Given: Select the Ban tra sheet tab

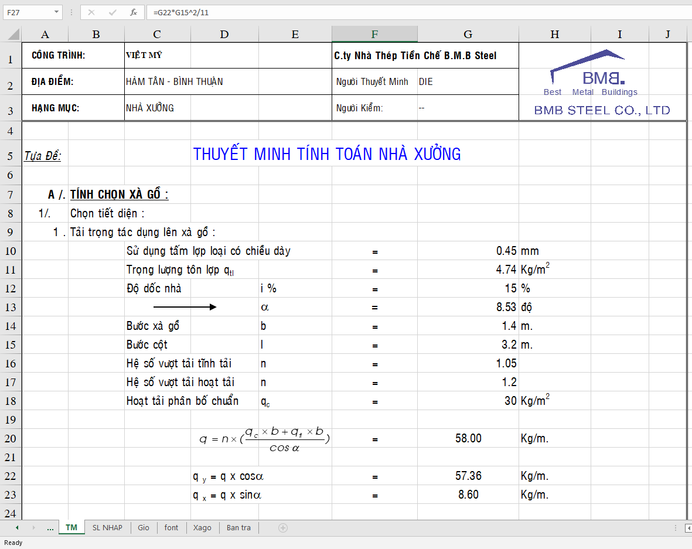Looking at the screenshot, I should [x=238, y=528].
